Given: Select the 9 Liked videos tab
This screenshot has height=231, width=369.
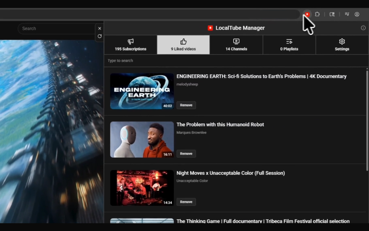Looking at the screenshot, I should pyautogui.click(x=183, y=45).
